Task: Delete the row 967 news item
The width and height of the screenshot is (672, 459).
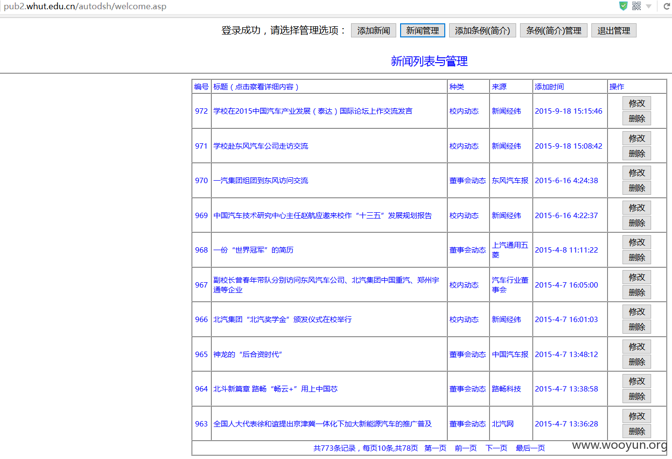Action: tap(637, 292)
